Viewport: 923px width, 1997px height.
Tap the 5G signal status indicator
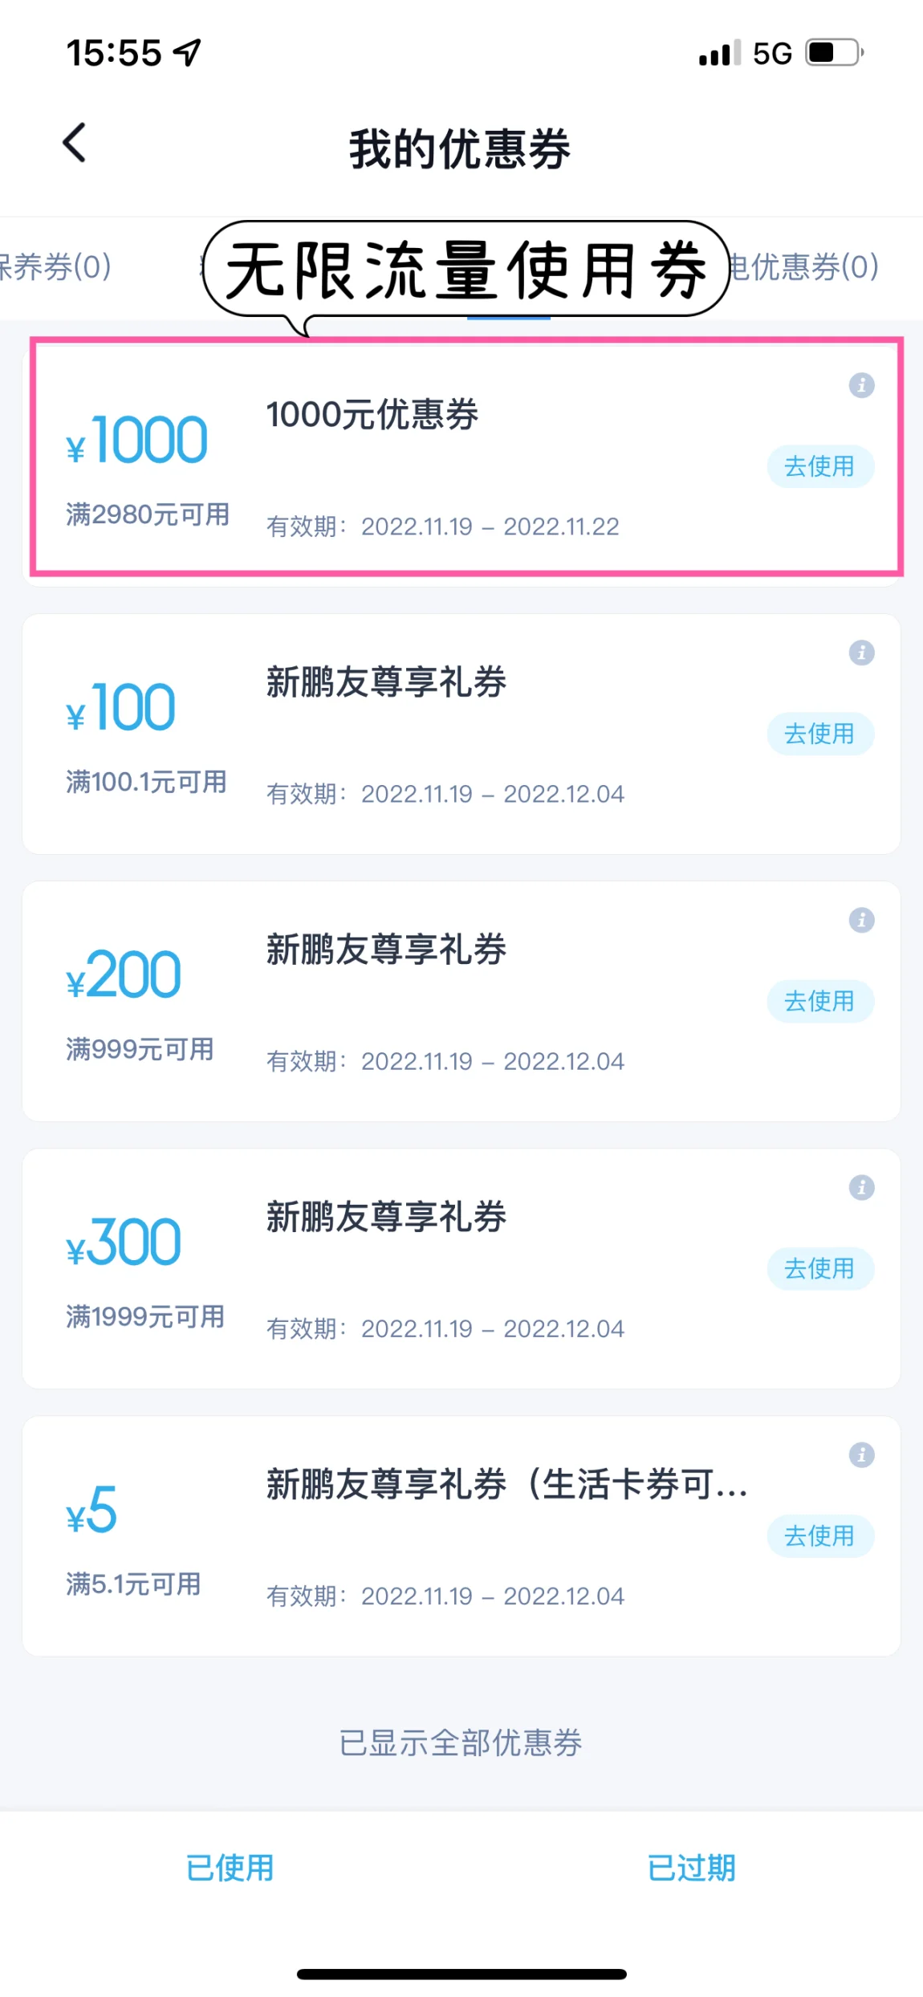click(x=771, y=54)
